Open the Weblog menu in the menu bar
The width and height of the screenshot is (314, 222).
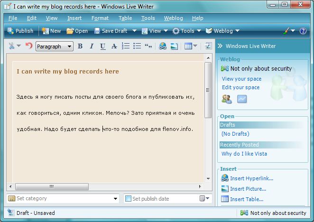click(x=174, y=18)
